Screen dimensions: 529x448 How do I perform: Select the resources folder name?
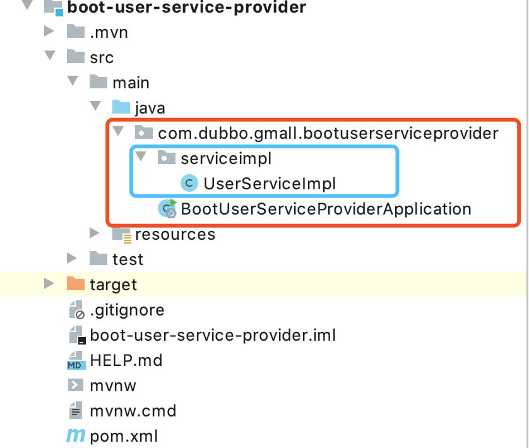click(x=175, y=234)
